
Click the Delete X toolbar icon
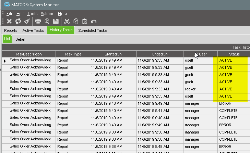9,21
